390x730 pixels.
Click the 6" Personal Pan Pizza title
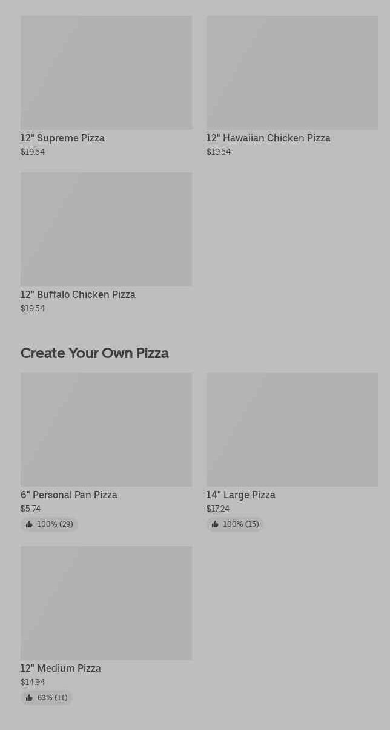[x=69, y=495]
